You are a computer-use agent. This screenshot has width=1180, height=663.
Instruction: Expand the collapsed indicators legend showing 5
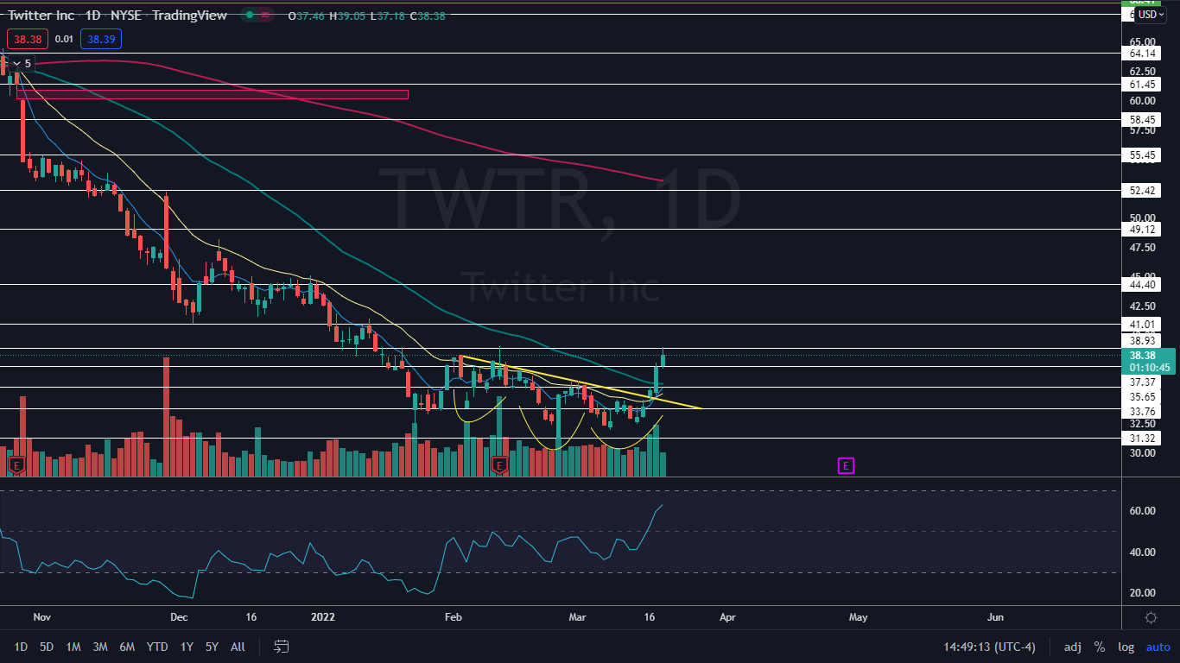pos(20,63)
